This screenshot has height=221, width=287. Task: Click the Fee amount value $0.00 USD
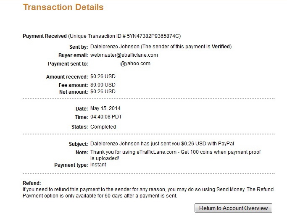(103, 85)
